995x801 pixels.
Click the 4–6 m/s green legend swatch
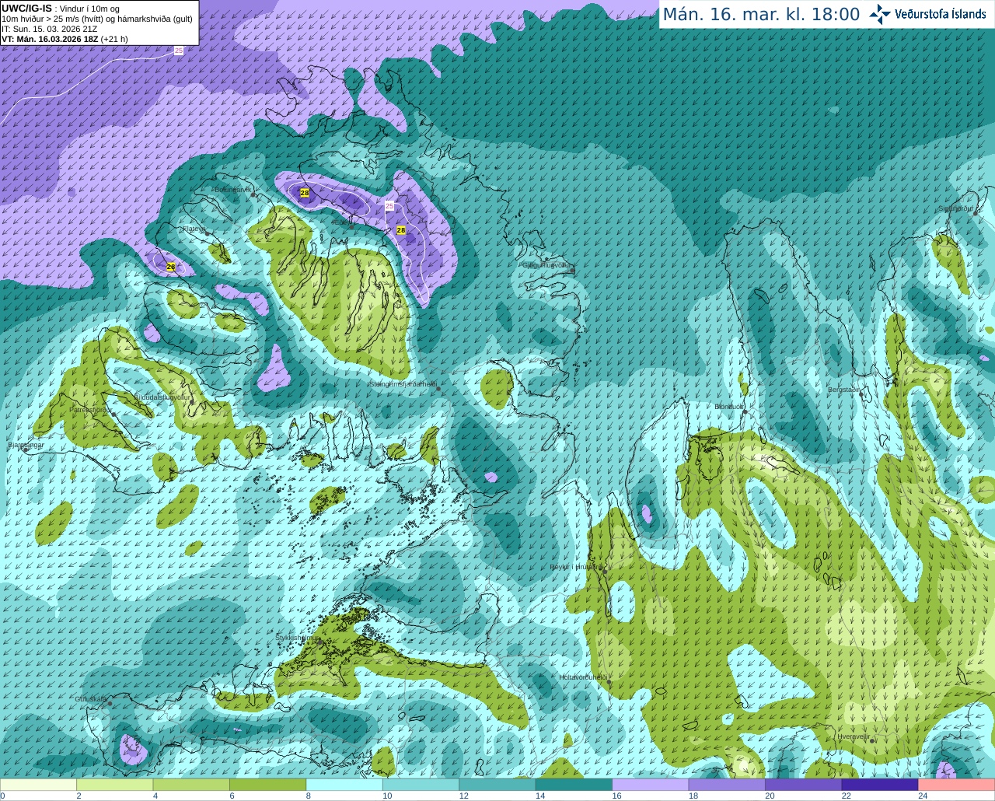[x=191, y=785]
